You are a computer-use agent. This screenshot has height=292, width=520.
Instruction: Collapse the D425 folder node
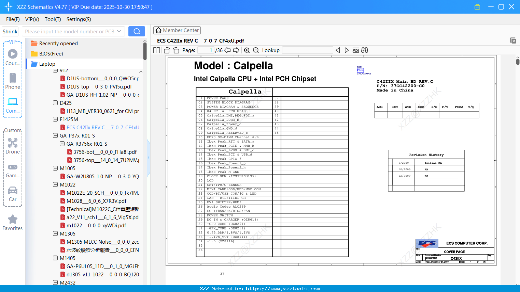[55, 103]
